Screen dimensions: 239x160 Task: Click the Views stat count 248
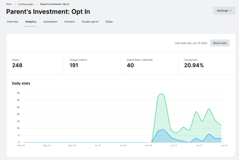(x=17, y=65)
